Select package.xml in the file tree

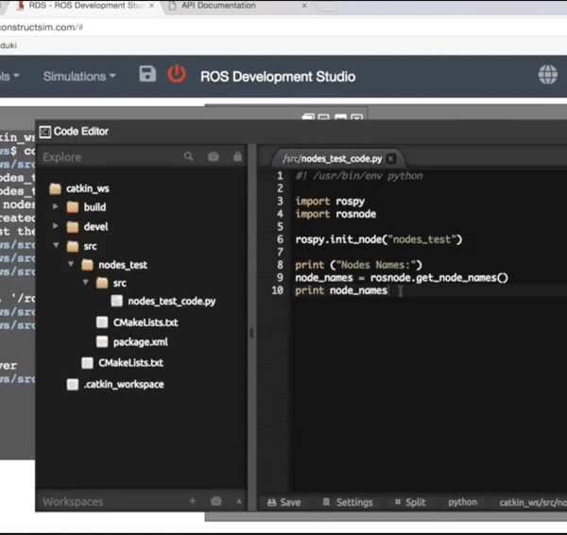click(x=140, y=342)
